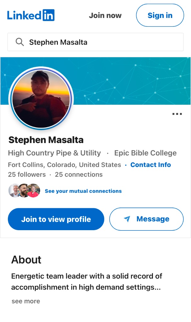Screen dimensions: 191x322
Task: Click the Join to view profile button
Action: (56, 219)
